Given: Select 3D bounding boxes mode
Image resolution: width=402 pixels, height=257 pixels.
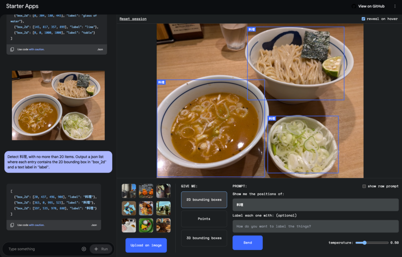Looking at the screenshot, I should (x=204, y=238).
